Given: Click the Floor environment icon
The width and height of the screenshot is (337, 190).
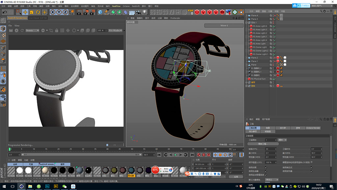Looking at the screenshot, I should [x=132, y=12].
